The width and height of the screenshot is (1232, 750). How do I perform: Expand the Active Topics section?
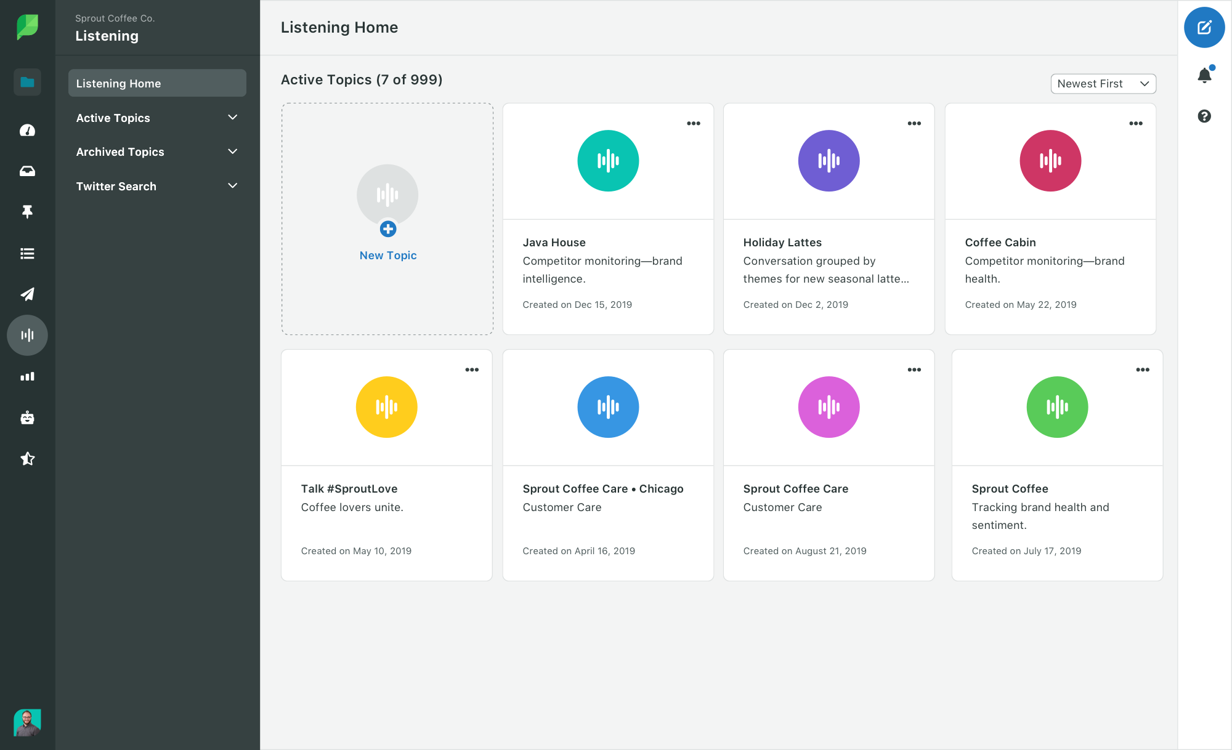232,118
